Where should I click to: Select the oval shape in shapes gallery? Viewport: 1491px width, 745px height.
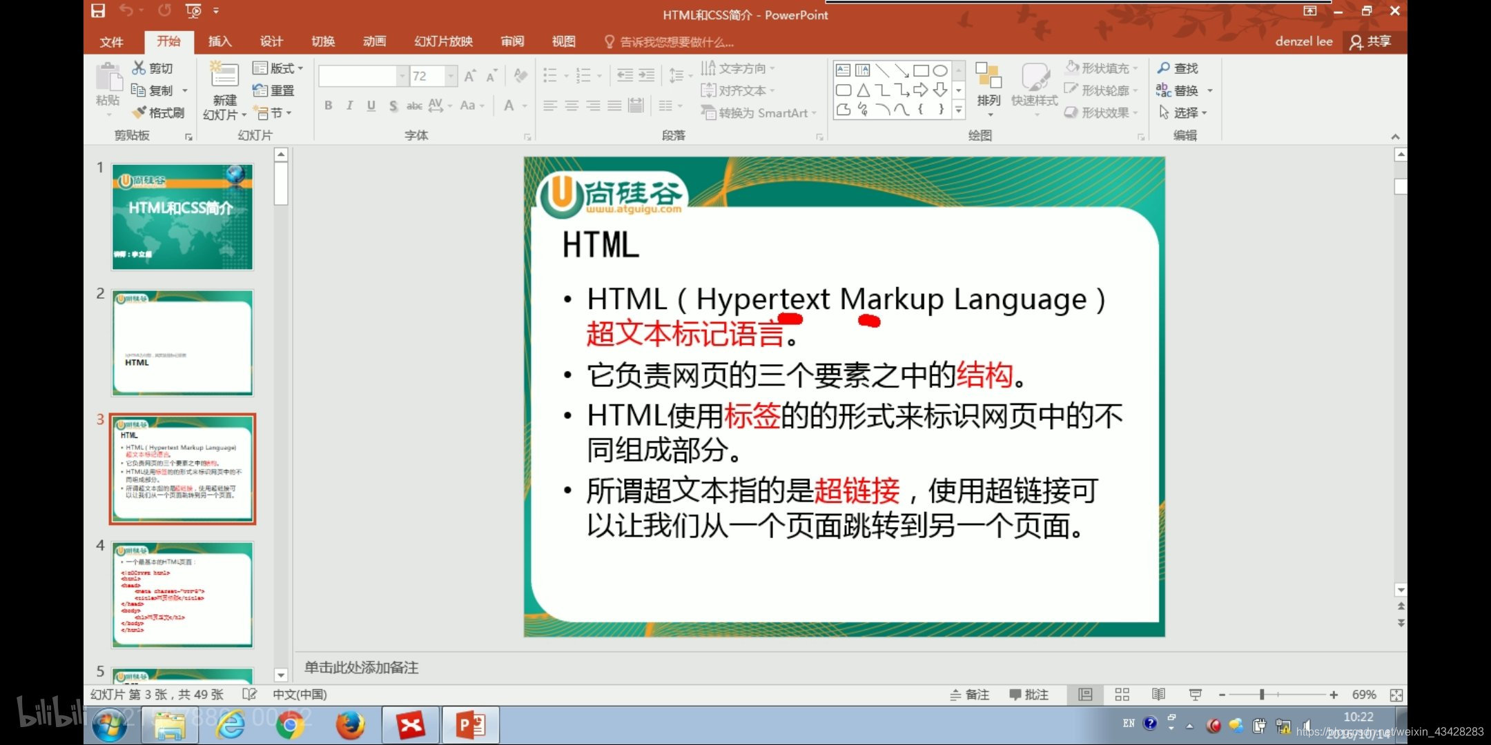pyautogui.click(x=939, y=70)
